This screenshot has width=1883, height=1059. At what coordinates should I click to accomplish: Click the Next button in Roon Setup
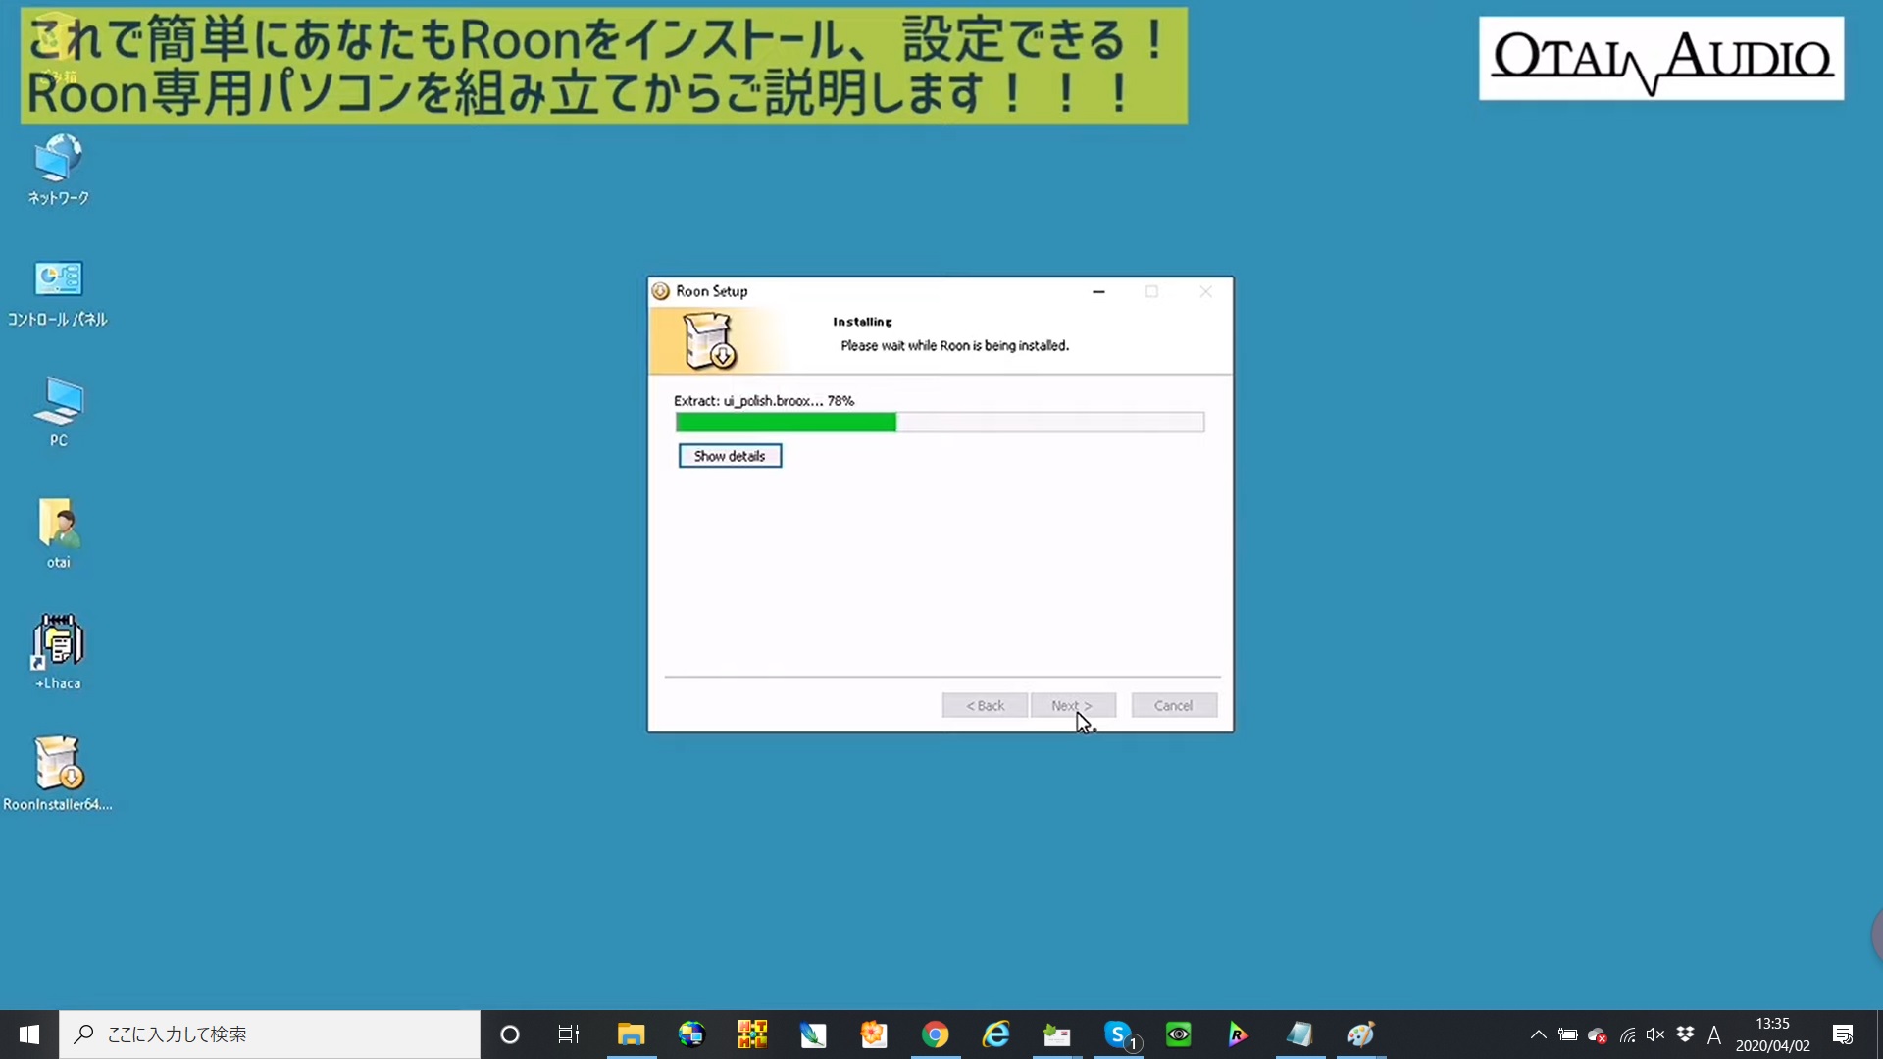pos(1073,706)
